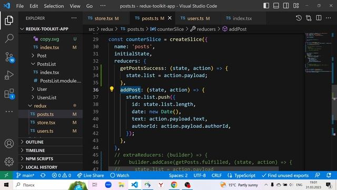
Task: Collapse the redux folder
Action: pyautogui.click(x=51, y=106)
